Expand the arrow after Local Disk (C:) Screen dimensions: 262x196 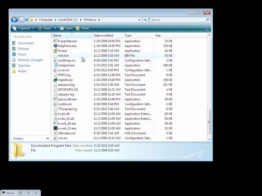(81, 20)
